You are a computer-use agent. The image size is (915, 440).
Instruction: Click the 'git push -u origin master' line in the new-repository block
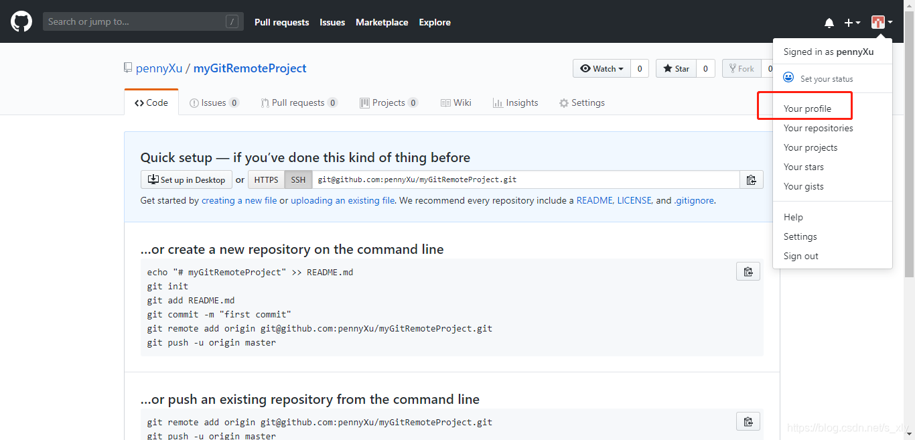coord(212,343)
